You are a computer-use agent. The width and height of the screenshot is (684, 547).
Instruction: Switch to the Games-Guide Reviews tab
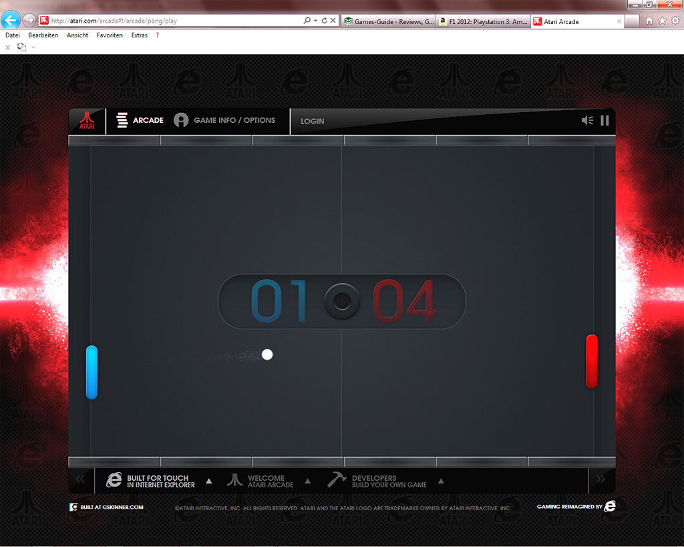[x=389, y=21]
